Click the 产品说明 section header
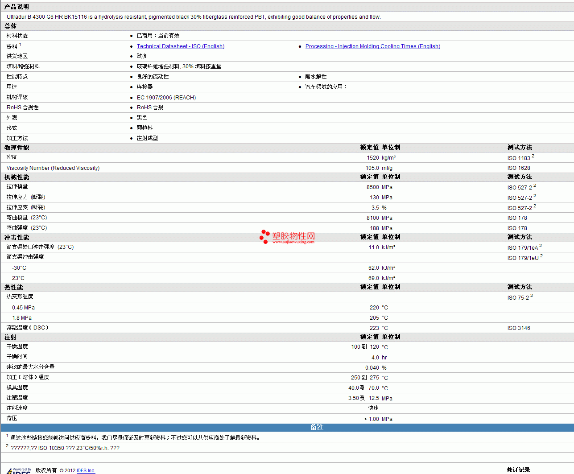574x474 pixels. click(17, 7)
